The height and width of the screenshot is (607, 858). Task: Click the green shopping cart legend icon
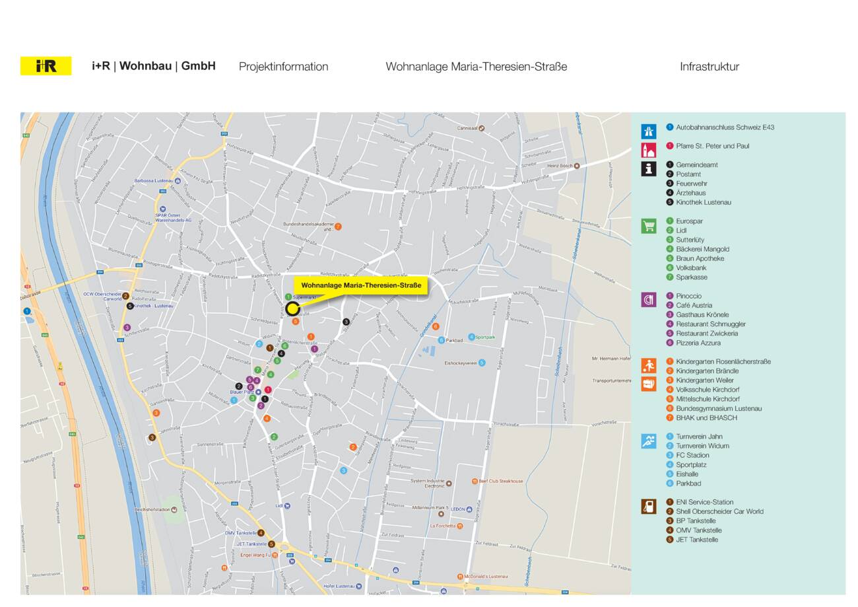649,226
